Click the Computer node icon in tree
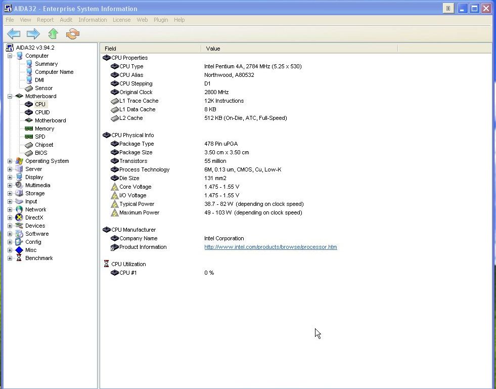The image size is (496, 389). pos(20,56)
